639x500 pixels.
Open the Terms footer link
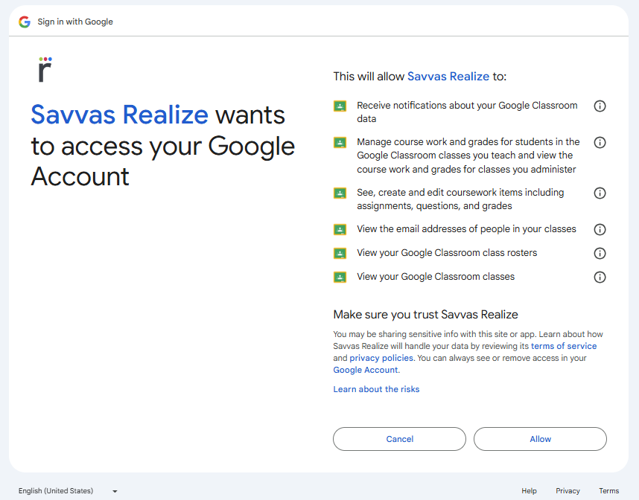pos(609,491)
